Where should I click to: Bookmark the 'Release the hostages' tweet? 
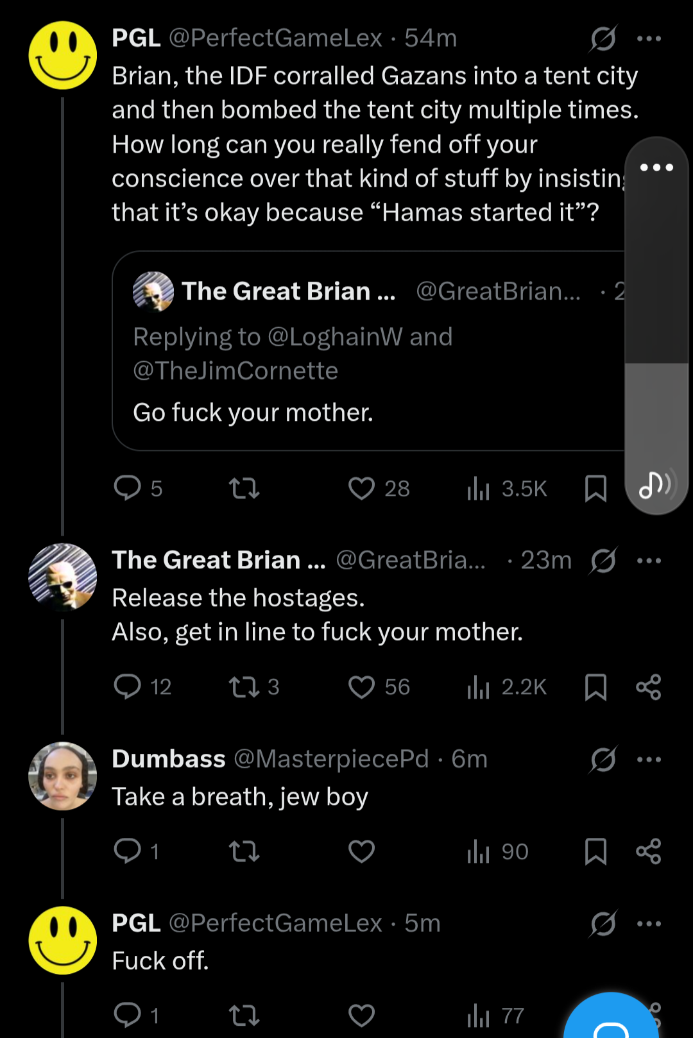pos(595,687)
